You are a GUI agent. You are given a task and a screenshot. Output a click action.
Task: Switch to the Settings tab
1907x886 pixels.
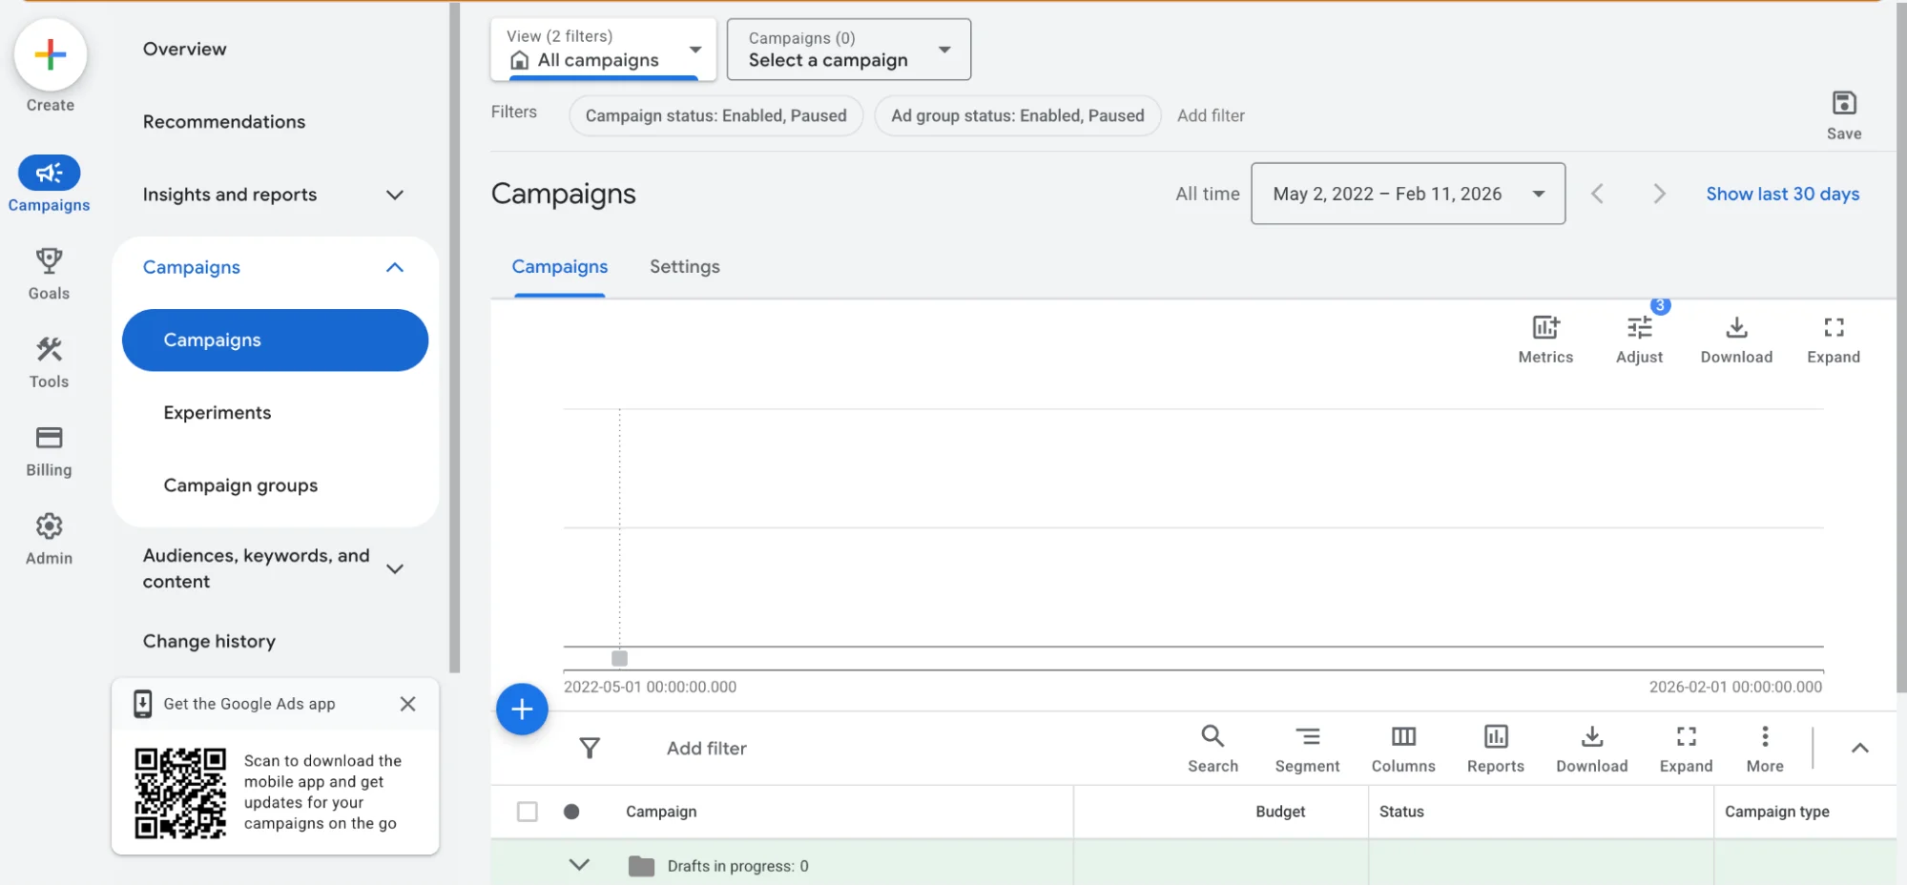tap(684, 267)
